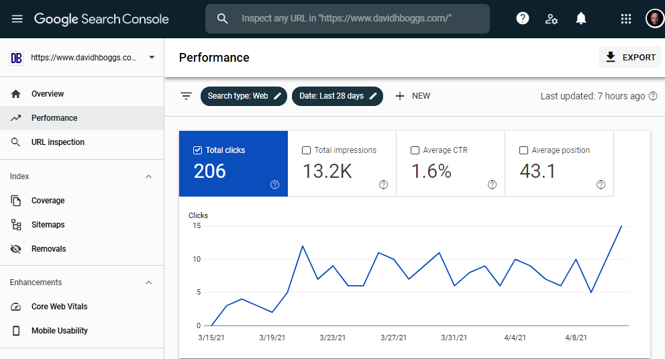665x359 pixels.
Task: Check the Average position checkbox
Action: coord(523,150)
